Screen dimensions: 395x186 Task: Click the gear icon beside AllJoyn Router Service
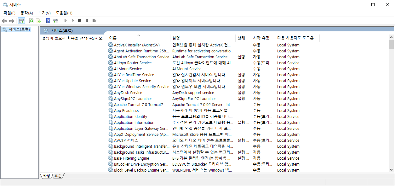pos(111,63)
